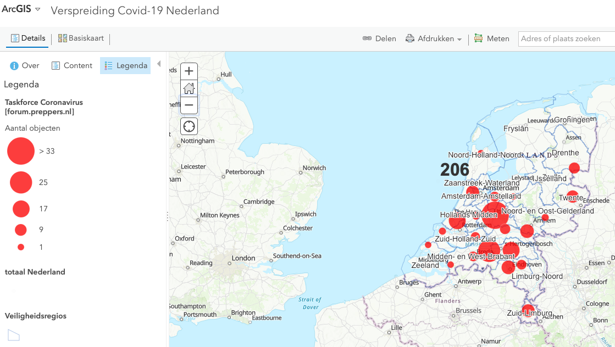Click the Basiskaart grid icon
The height and width of the screenshot is (347, 615).
point(62,38)
